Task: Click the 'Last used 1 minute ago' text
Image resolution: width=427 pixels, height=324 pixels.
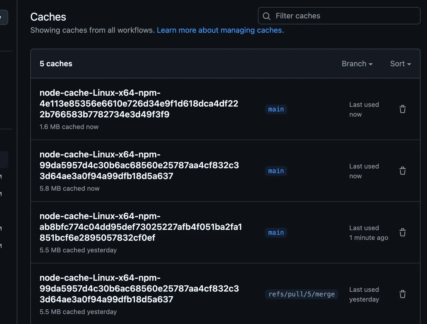Action: click(368, 233)
